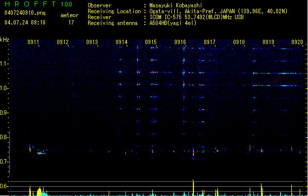
Task: Click the 1.0 kHz axis label
Action: (4, 88)
